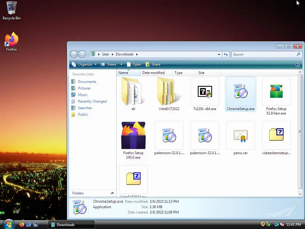Click the taskbar clock 11:41 PM

pos(293,224)
